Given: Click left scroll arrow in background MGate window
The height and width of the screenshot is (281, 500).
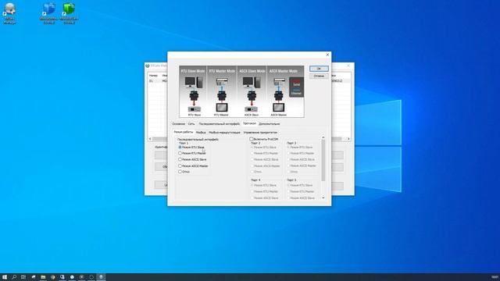Looking at the screenshot, I should [150, 139].
